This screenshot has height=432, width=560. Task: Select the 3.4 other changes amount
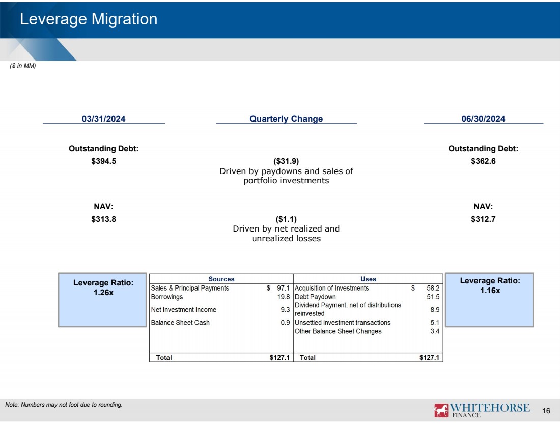click(x=435, y=331)
